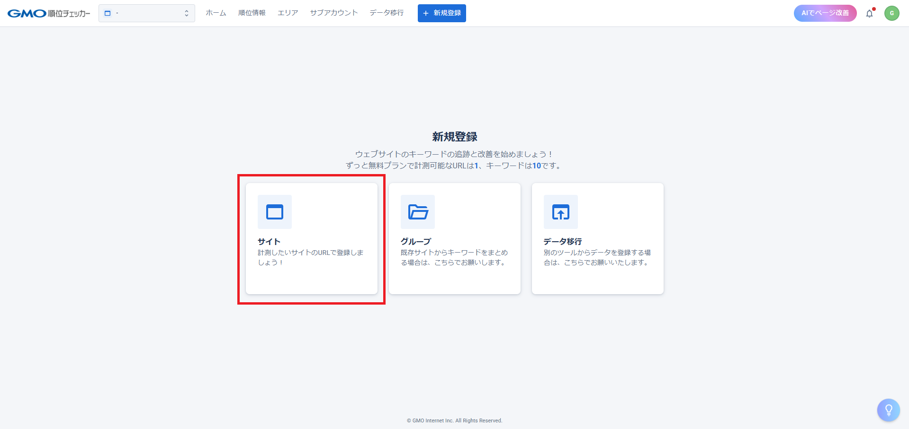Open the green G account avatar
Image resolution: width=909 pixels, height=429 pixels.
coord(892,13)
